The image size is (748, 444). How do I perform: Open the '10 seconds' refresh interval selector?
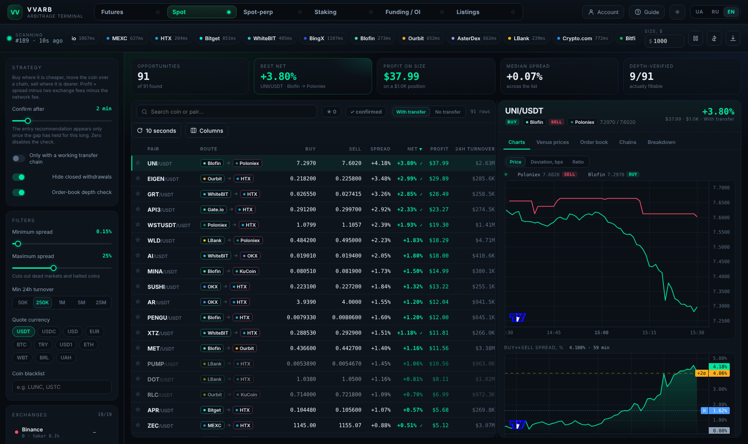157,130
